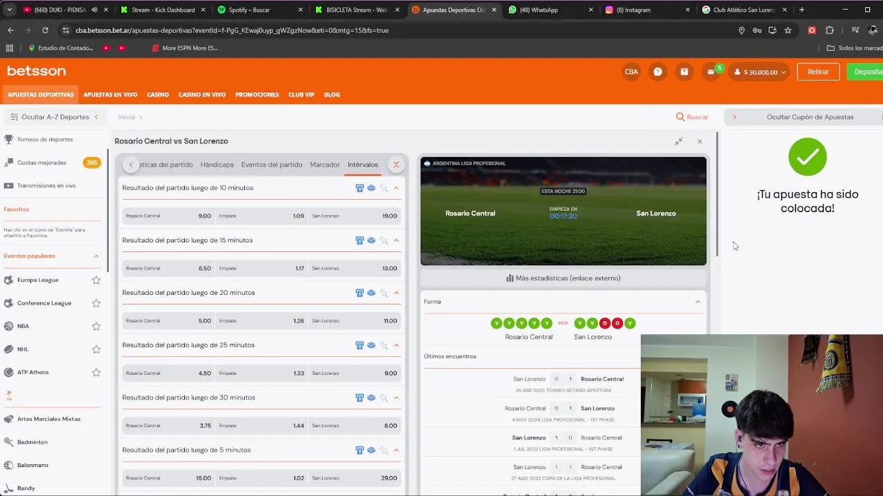Switch to the Eventos del partido tab

point(272,165)
